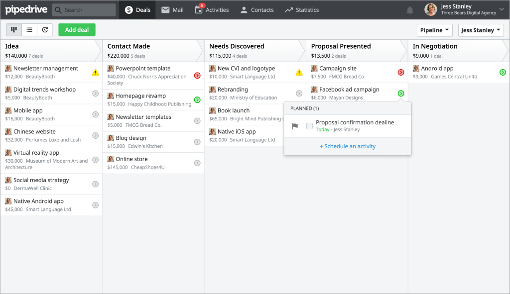Click green activity icon on Android app
Viewport: 510px width, 294px height.
(503, 73)
